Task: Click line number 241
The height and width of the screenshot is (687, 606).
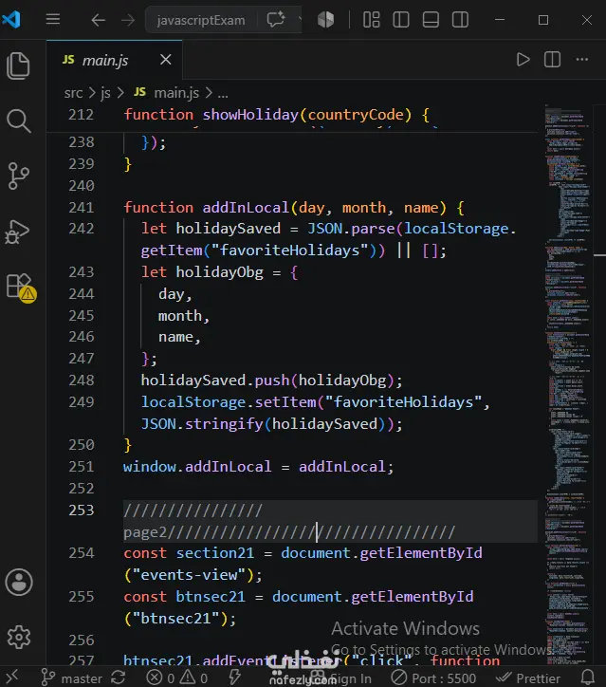Action: [x=82, y=207]
